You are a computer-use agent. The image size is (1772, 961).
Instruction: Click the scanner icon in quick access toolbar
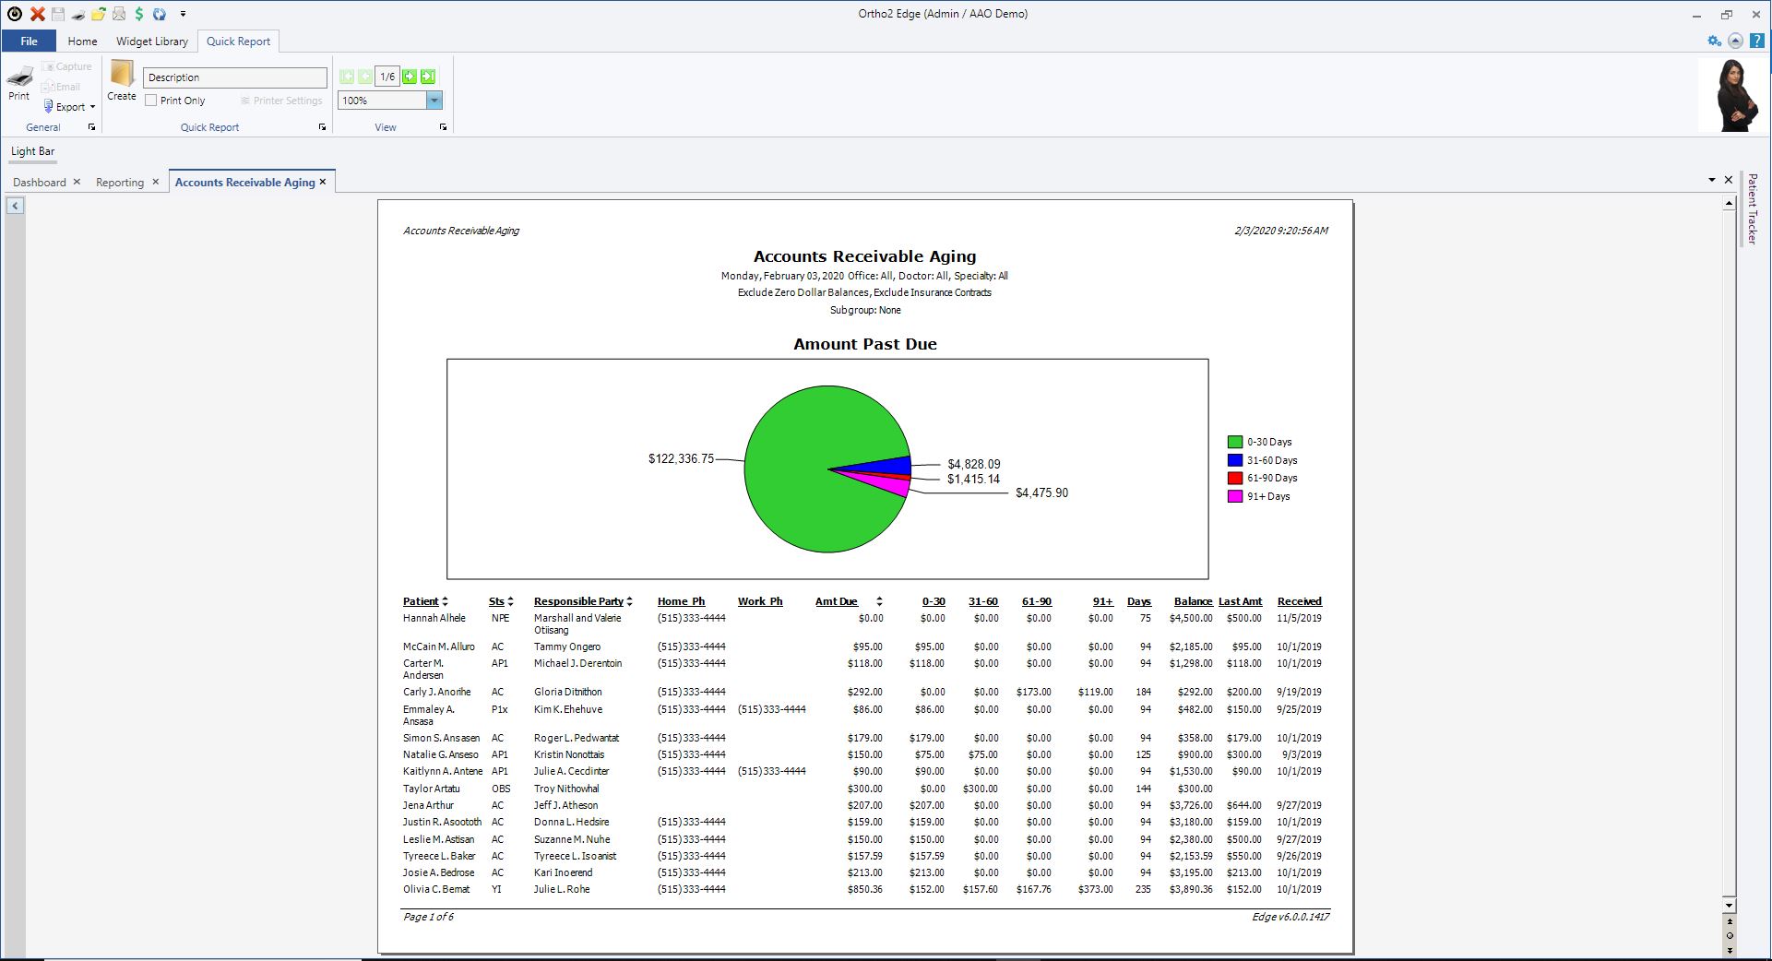[x=78, y=14]
